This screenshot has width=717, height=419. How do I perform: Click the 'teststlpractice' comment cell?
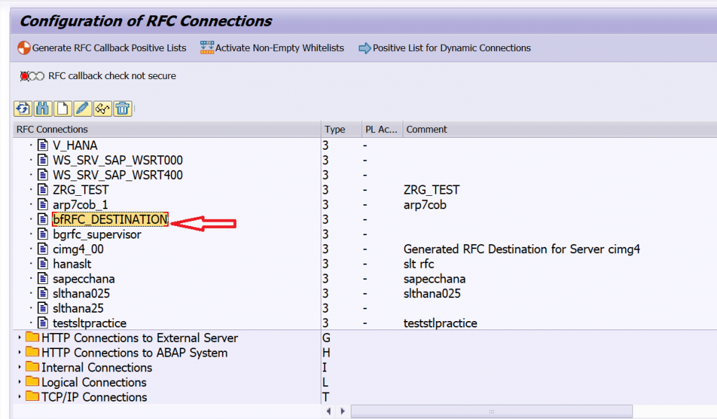click(440, 323)
